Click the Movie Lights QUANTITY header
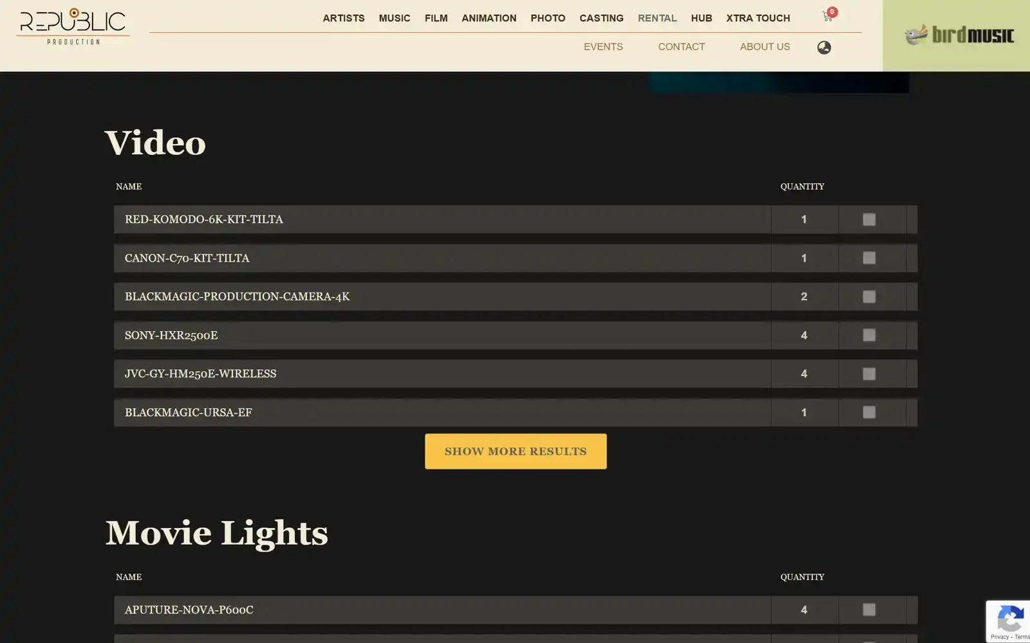1030x643 pixels. coord(802,577)
